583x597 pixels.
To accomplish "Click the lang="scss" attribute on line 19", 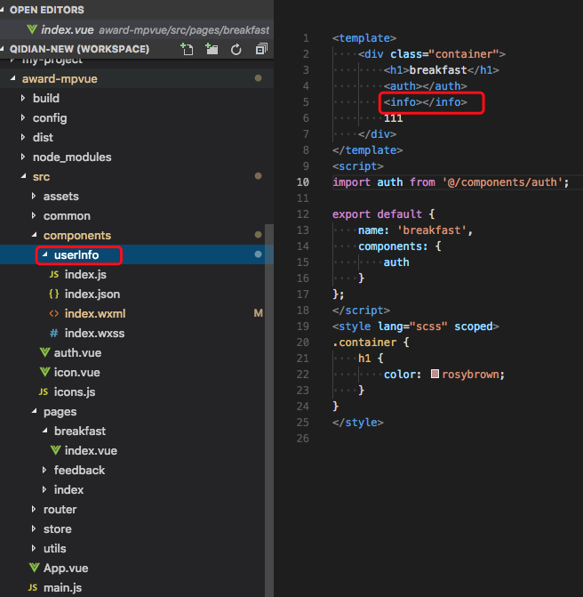I will coord(412,327).
